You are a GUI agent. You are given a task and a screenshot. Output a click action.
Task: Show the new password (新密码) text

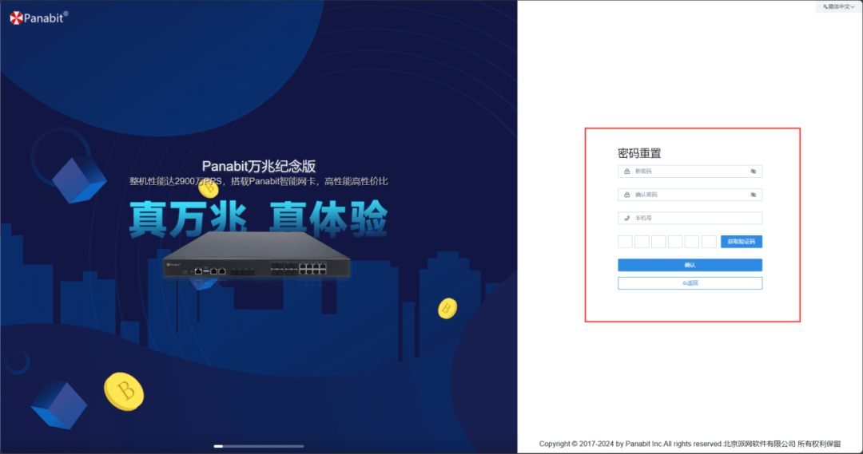(753, 172)
